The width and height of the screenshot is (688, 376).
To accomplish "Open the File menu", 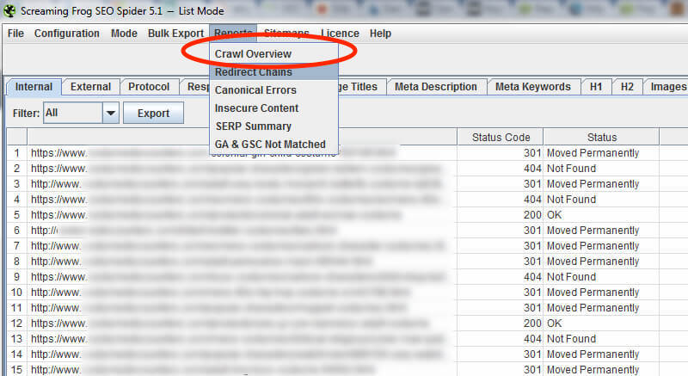I will click(15, 34).
